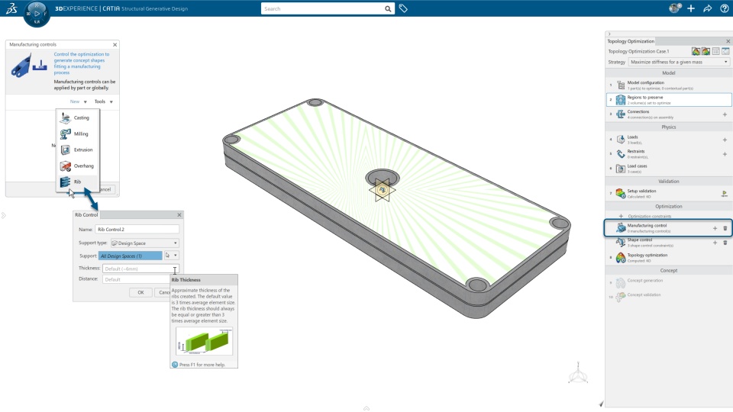Screen dimensions: 733x412
Task: Run setup validation play icon
Action: (725, 193)
